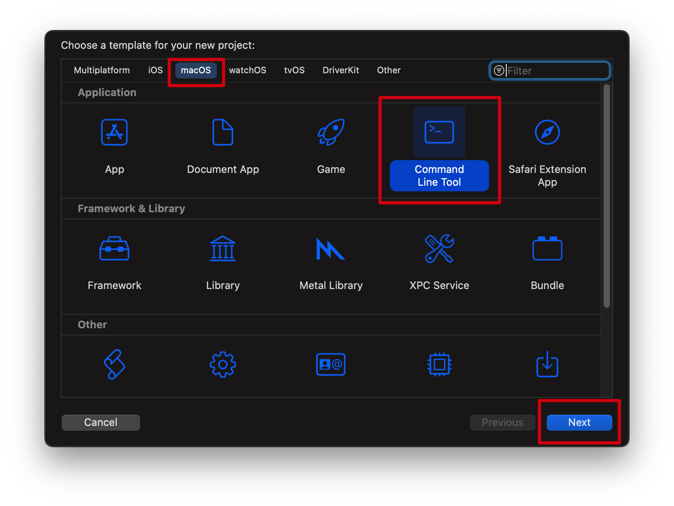Pick the Library building template

(223, 248)
